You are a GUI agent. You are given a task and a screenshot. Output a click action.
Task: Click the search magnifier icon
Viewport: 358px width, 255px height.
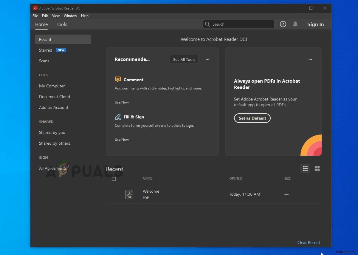pyautogui.click(x=207, y=24)
